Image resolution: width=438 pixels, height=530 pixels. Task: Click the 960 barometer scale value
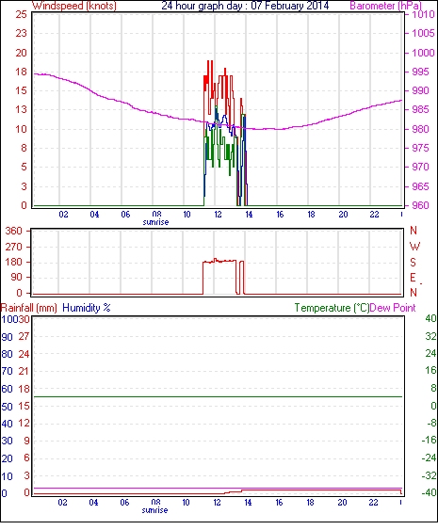coord(420,205)
